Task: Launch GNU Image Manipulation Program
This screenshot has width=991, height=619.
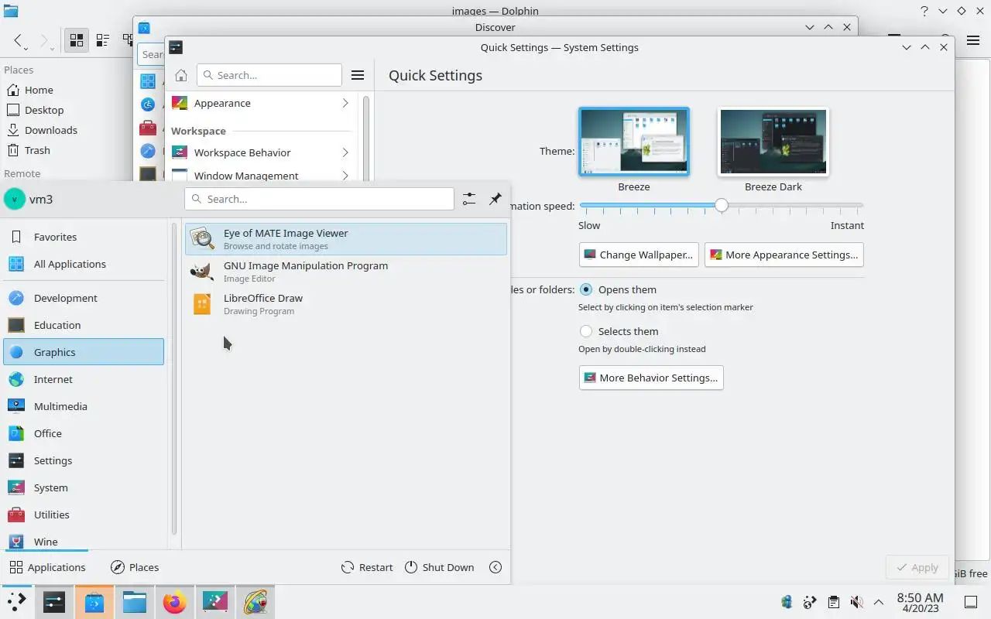Action: [x=345, y=272]
